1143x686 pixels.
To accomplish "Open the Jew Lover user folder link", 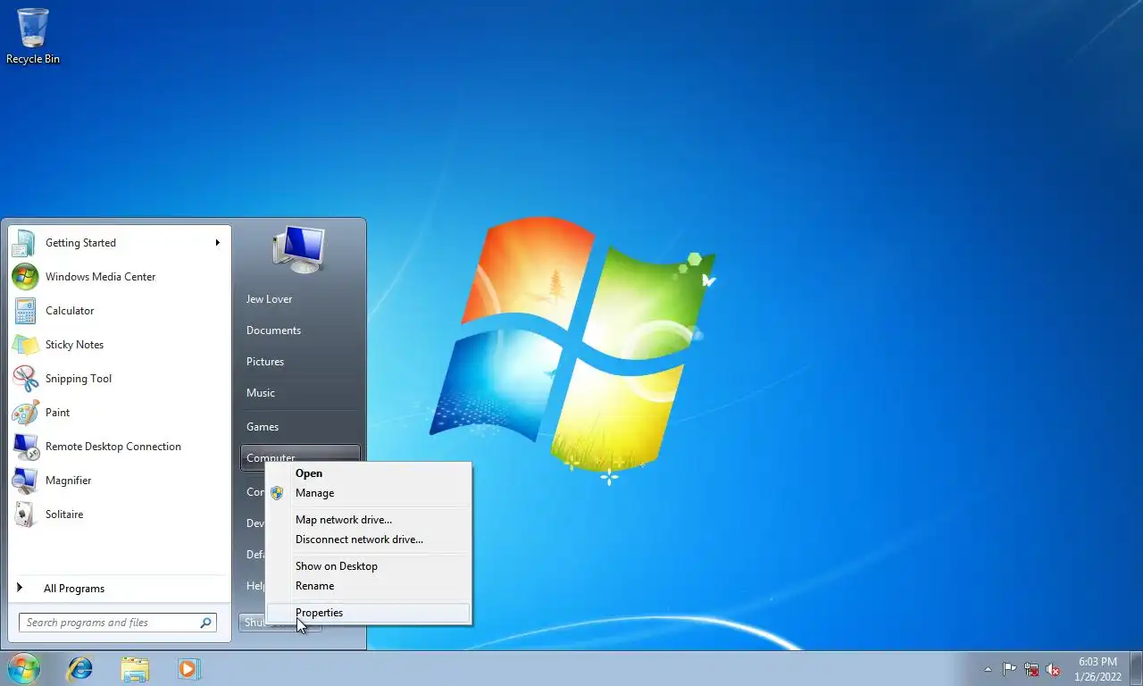I will point(300,299).
